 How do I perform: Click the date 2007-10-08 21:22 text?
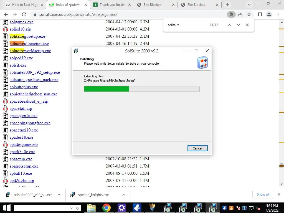pos(121,159)
